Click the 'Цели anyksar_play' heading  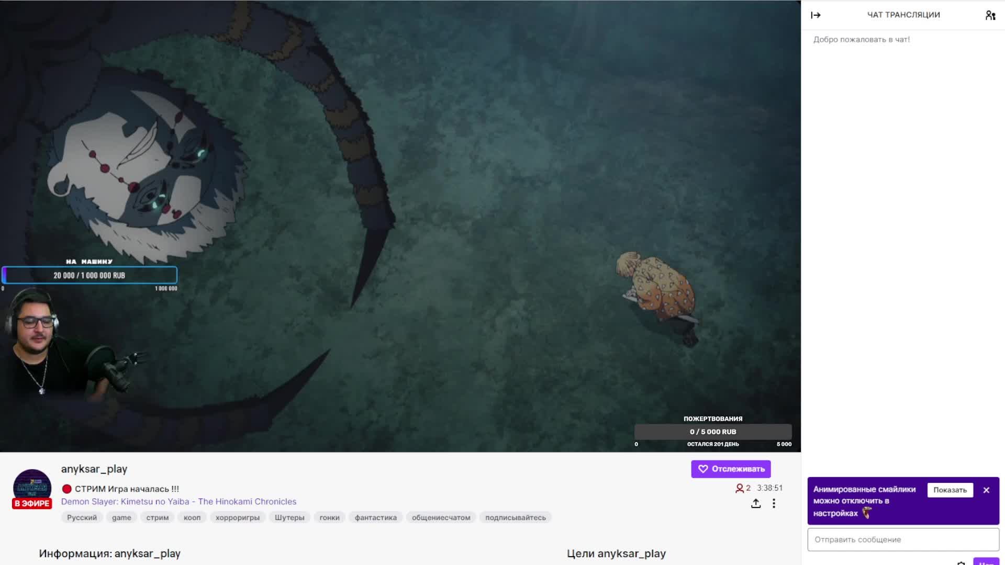point(616,553)
